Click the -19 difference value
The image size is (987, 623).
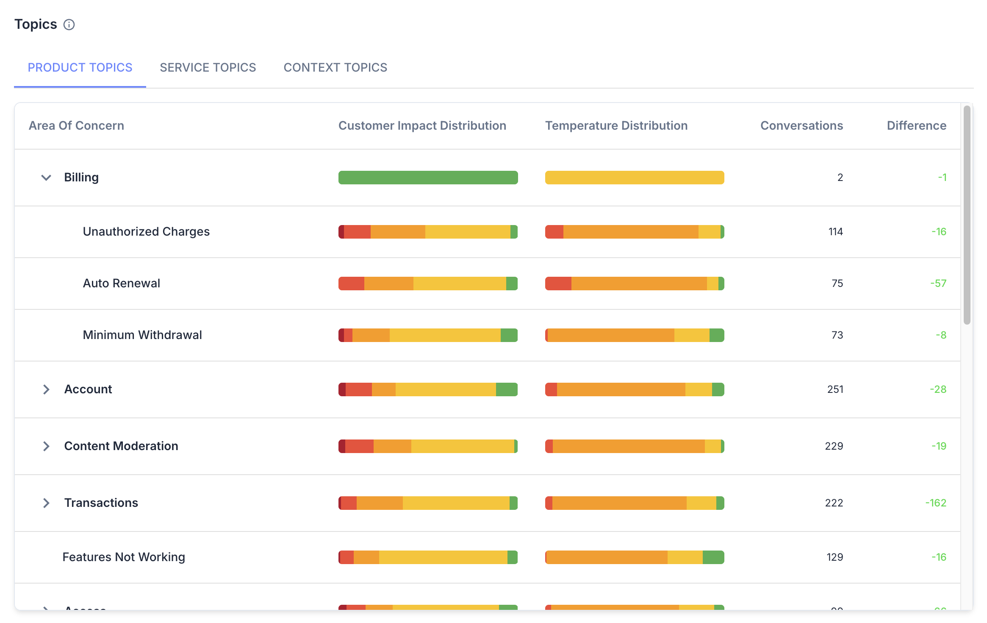click(939, 446)
